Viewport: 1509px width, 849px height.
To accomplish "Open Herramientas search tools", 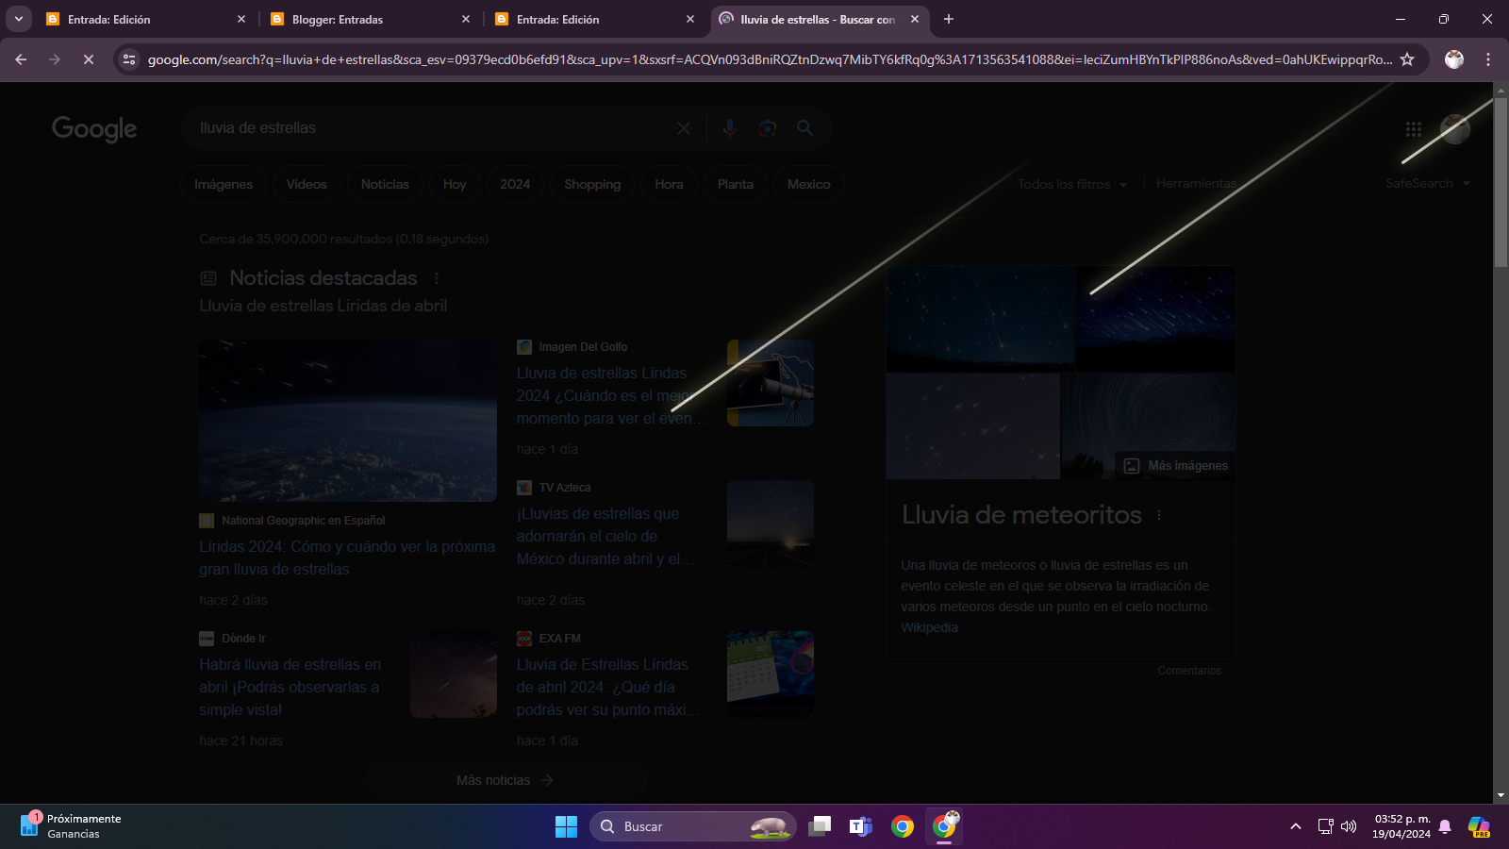I will click(x=1196, y=184).
